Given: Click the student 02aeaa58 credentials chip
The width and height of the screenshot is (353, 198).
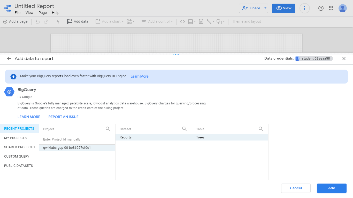Looking at the screenshot, I should tap(314, 59).
